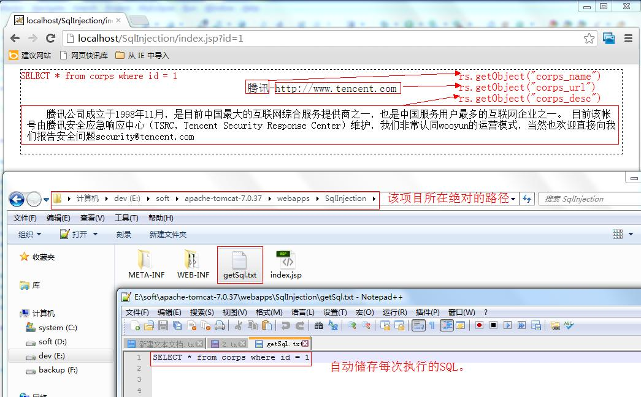Click the Close All icon in Notepad++ toolbar
This screenshot has width=641, height=397.
pos(205,325)
